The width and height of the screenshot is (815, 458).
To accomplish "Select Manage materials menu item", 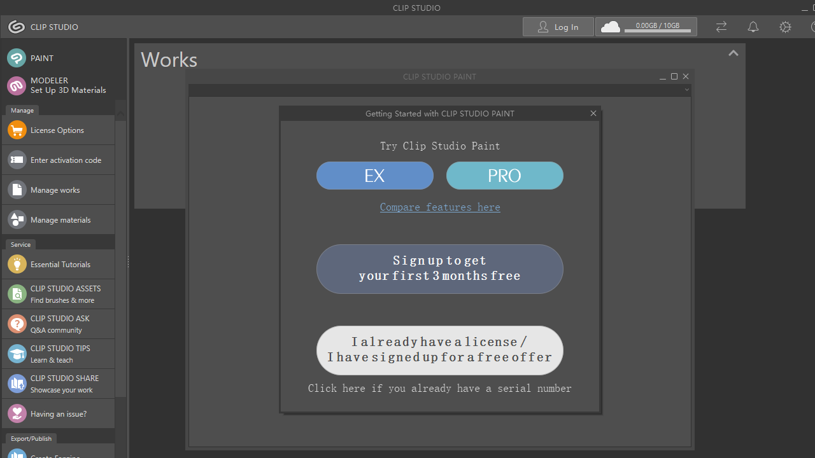I will pos(58,220).
